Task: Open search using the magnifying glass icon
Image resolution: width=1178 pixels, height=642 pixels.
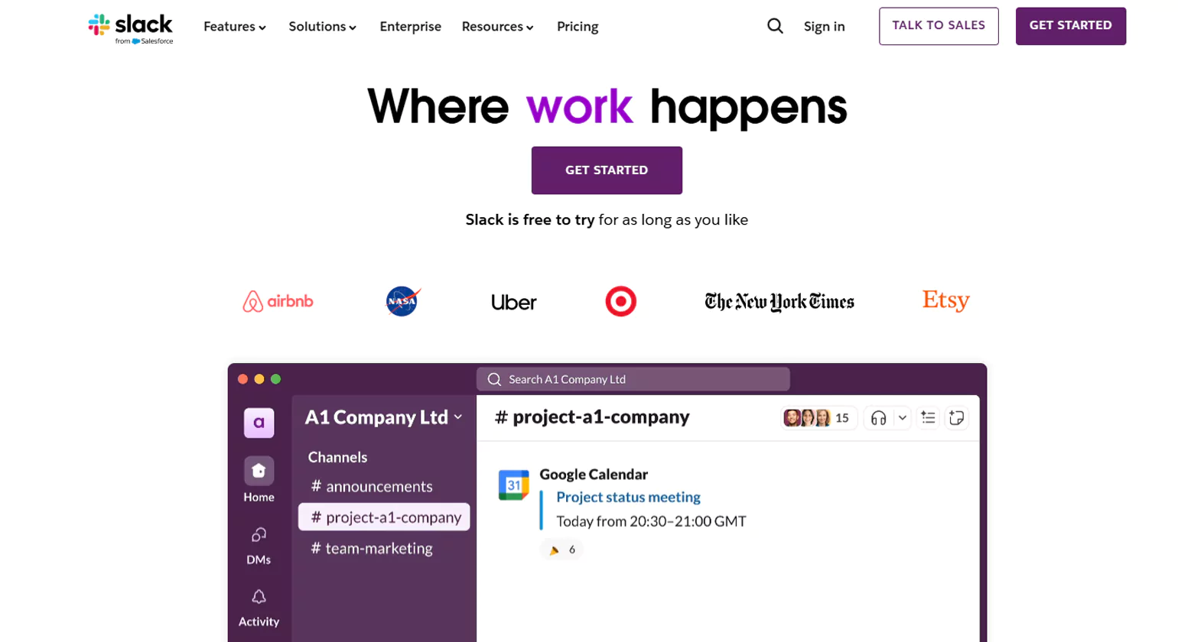Action: point(775,25)
